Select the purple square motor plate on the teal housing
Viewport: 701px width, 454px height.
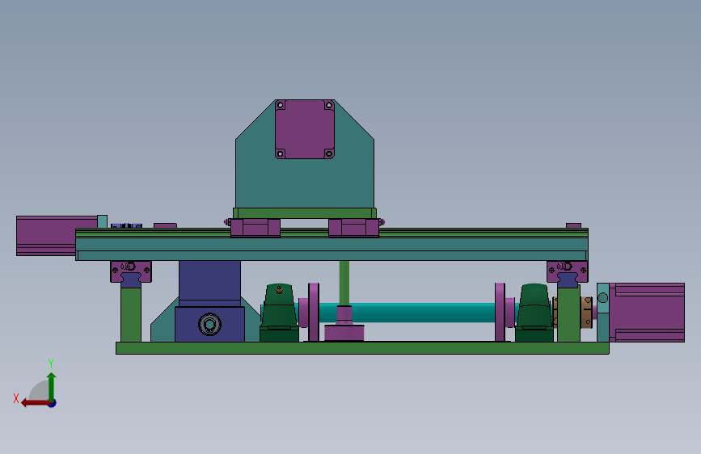[x=305, y=129]
